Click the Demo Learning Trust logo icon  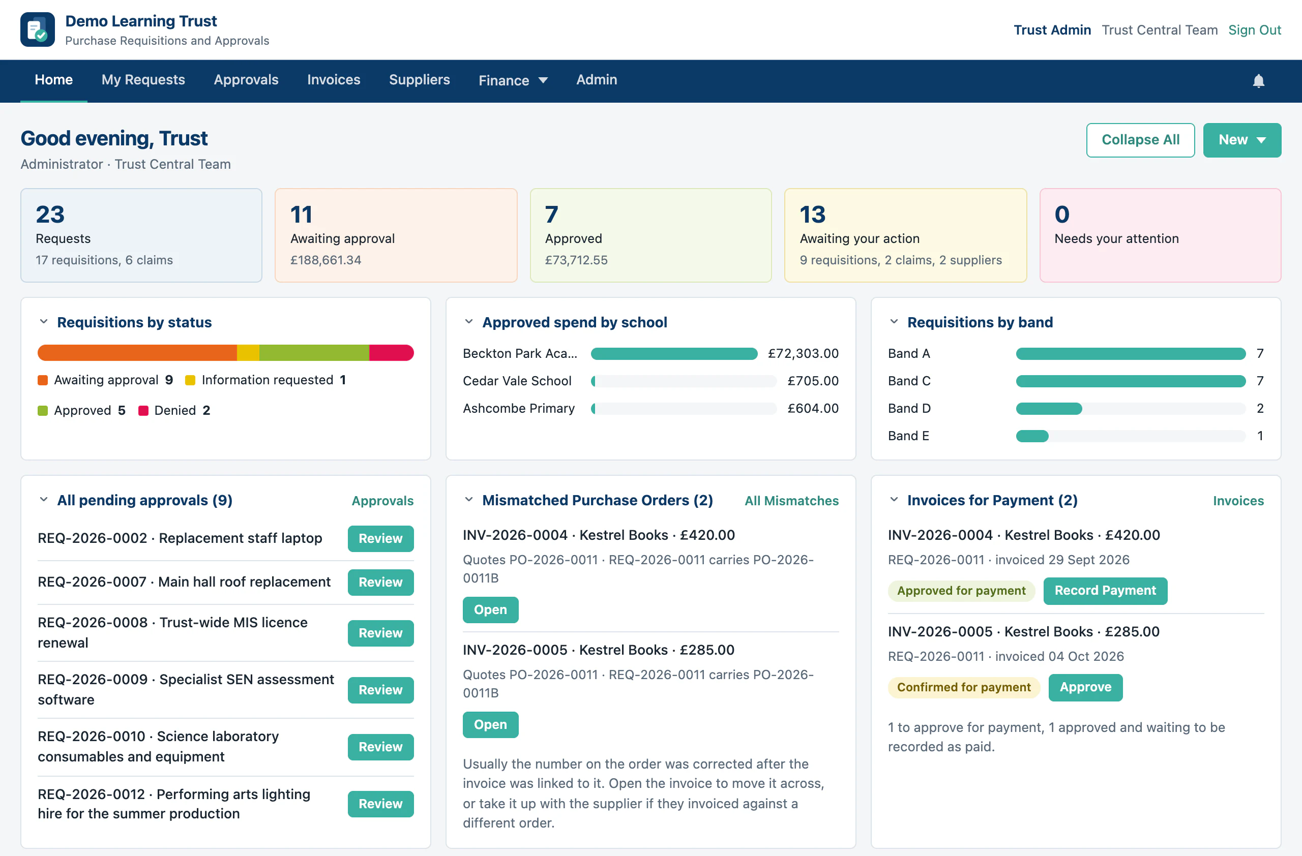pos(37,29)
